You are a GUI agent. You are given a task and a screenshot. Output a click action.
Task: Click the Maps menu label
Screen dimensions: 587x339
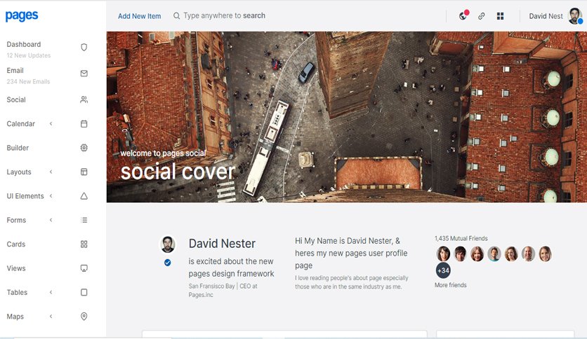(15, 316)
